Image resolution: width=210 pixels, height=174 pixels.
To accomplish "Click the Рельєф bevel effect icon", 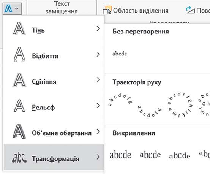I will click(x=19, y=106).
